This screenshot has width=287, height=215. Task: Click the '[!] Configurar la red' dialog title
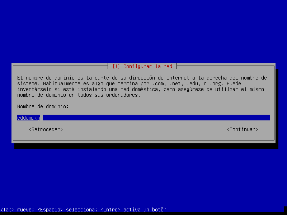142,66
